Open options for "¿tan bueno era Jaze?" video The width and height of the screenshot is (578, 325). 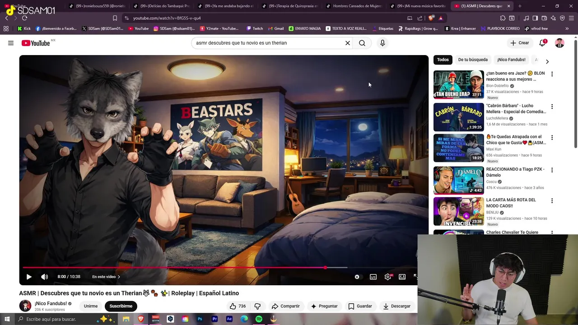click(x=552, y=74)
